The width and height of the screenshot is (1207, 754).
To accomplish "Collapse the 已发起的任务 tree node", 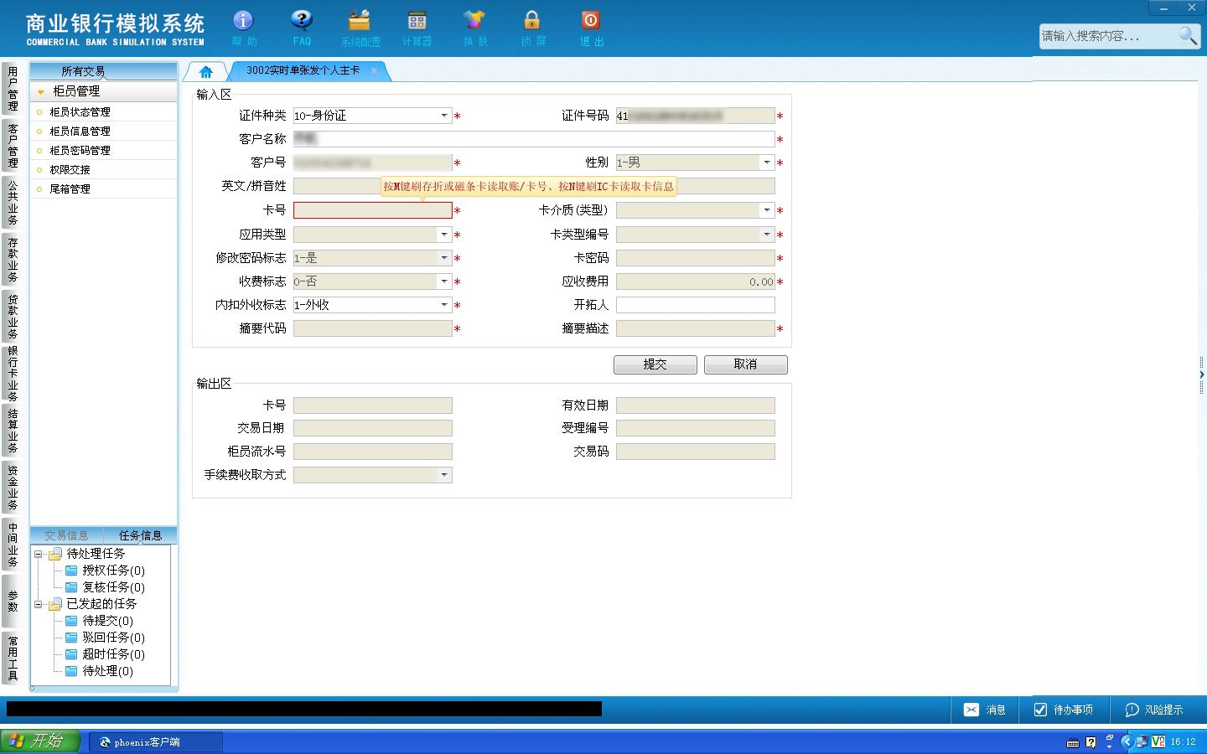I will pos(38,604).
